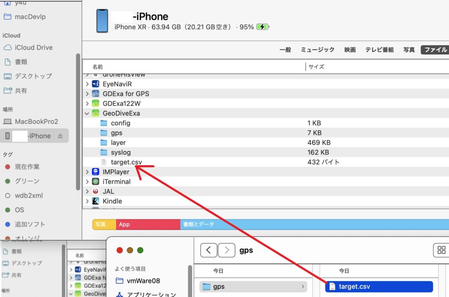Screen dimensions: 449x297
Task: Expand the JAL app row
Action: coord(87,191)
